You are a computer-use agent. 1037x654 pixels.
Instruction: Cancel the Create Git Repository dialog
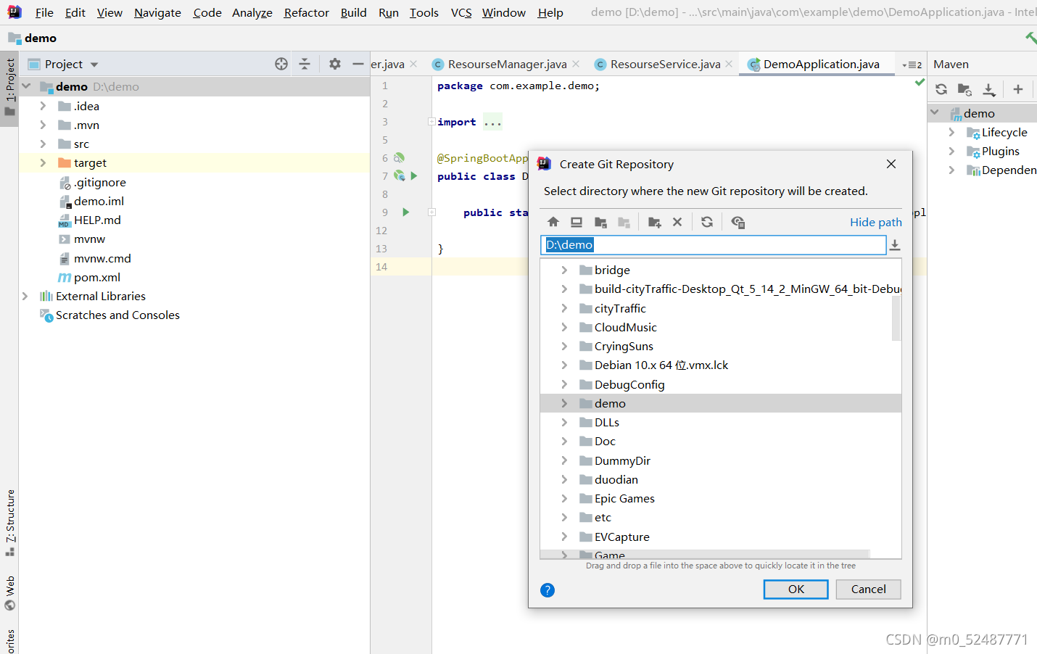pyautogui.click(x=868, y=589)
